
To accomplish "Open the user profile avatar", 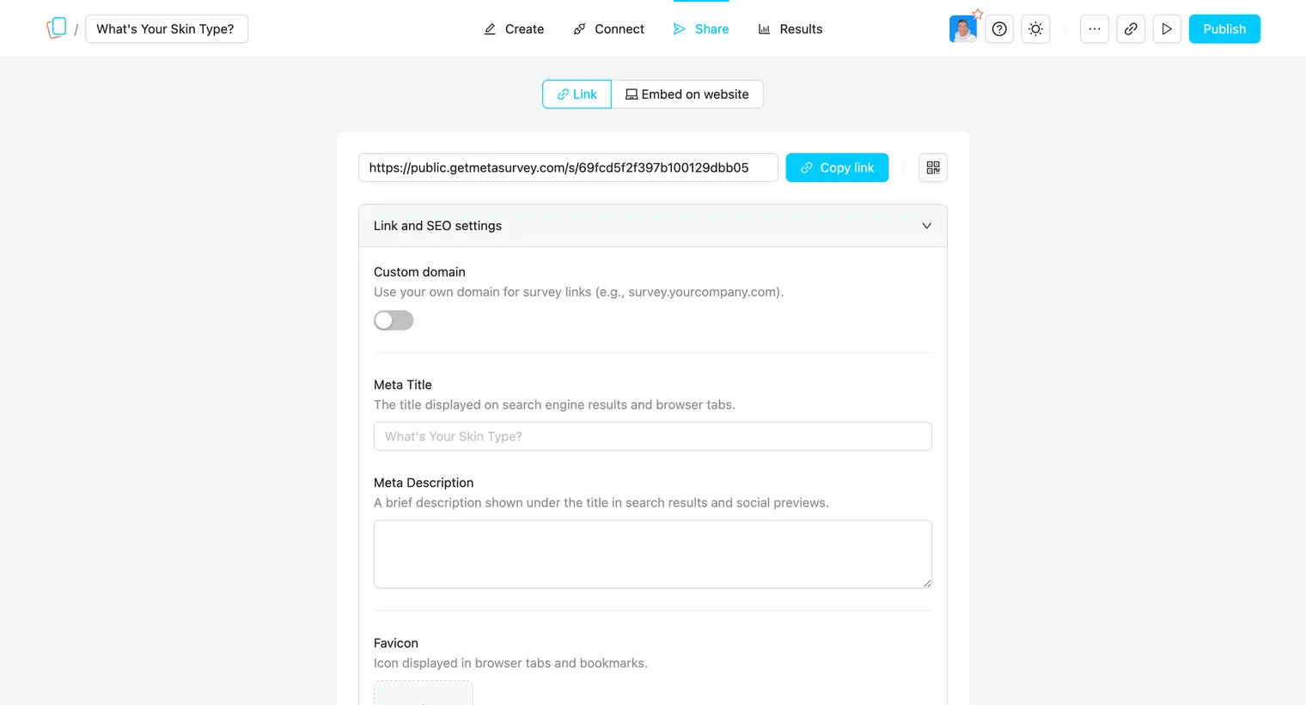I will tap(963, 29).
